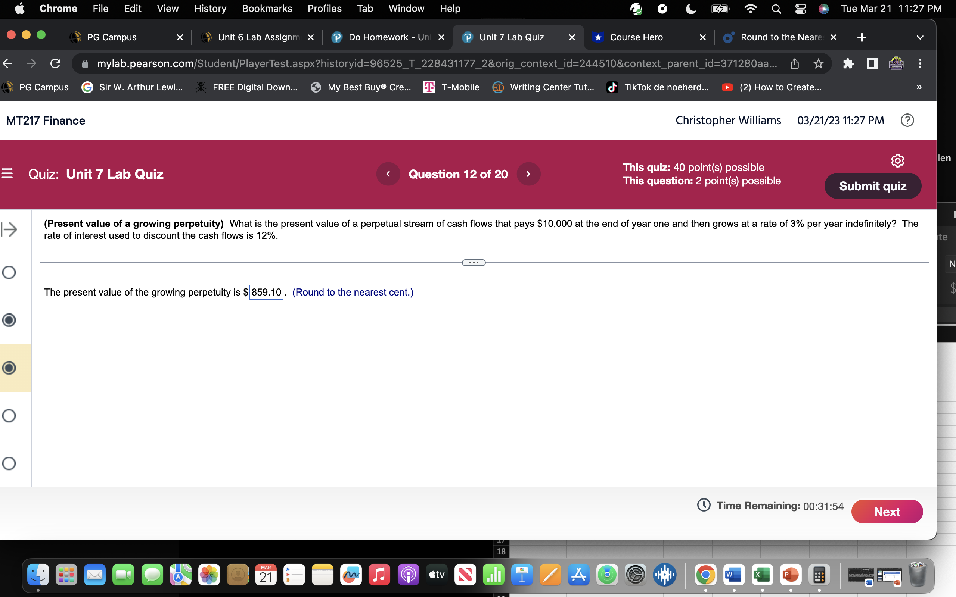Image resolution: width=956 pixels, height=597 pixels.
Task: Click the answer field showing 859.10
Action: click(x=266, y=292)
